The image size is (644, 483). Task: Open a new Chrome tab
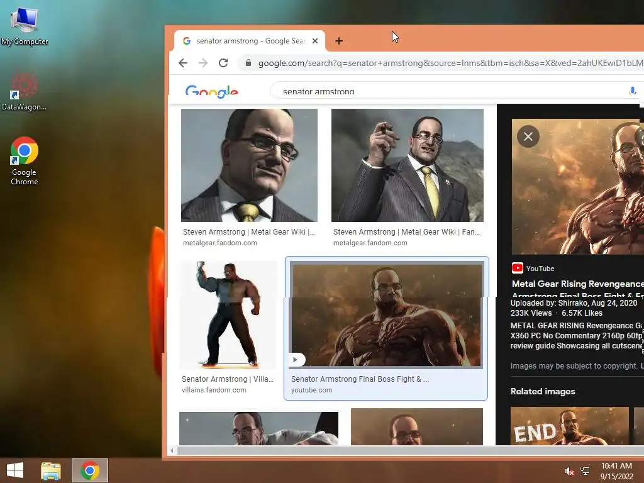tap(339, 41)
